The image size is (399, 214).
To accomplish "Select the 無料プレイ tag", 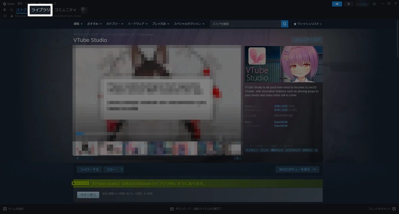I will point(277,150).
